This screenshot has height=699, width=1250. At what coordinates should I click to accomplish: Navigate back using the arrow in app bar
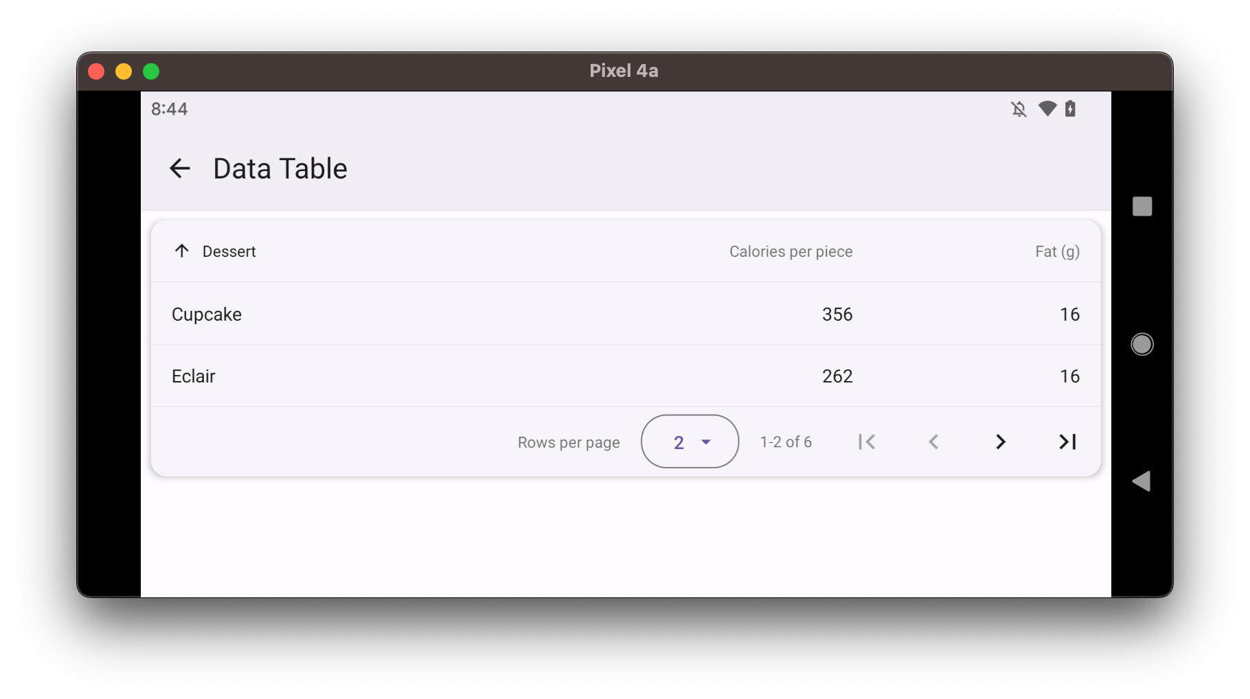click(x=179, y=168)
